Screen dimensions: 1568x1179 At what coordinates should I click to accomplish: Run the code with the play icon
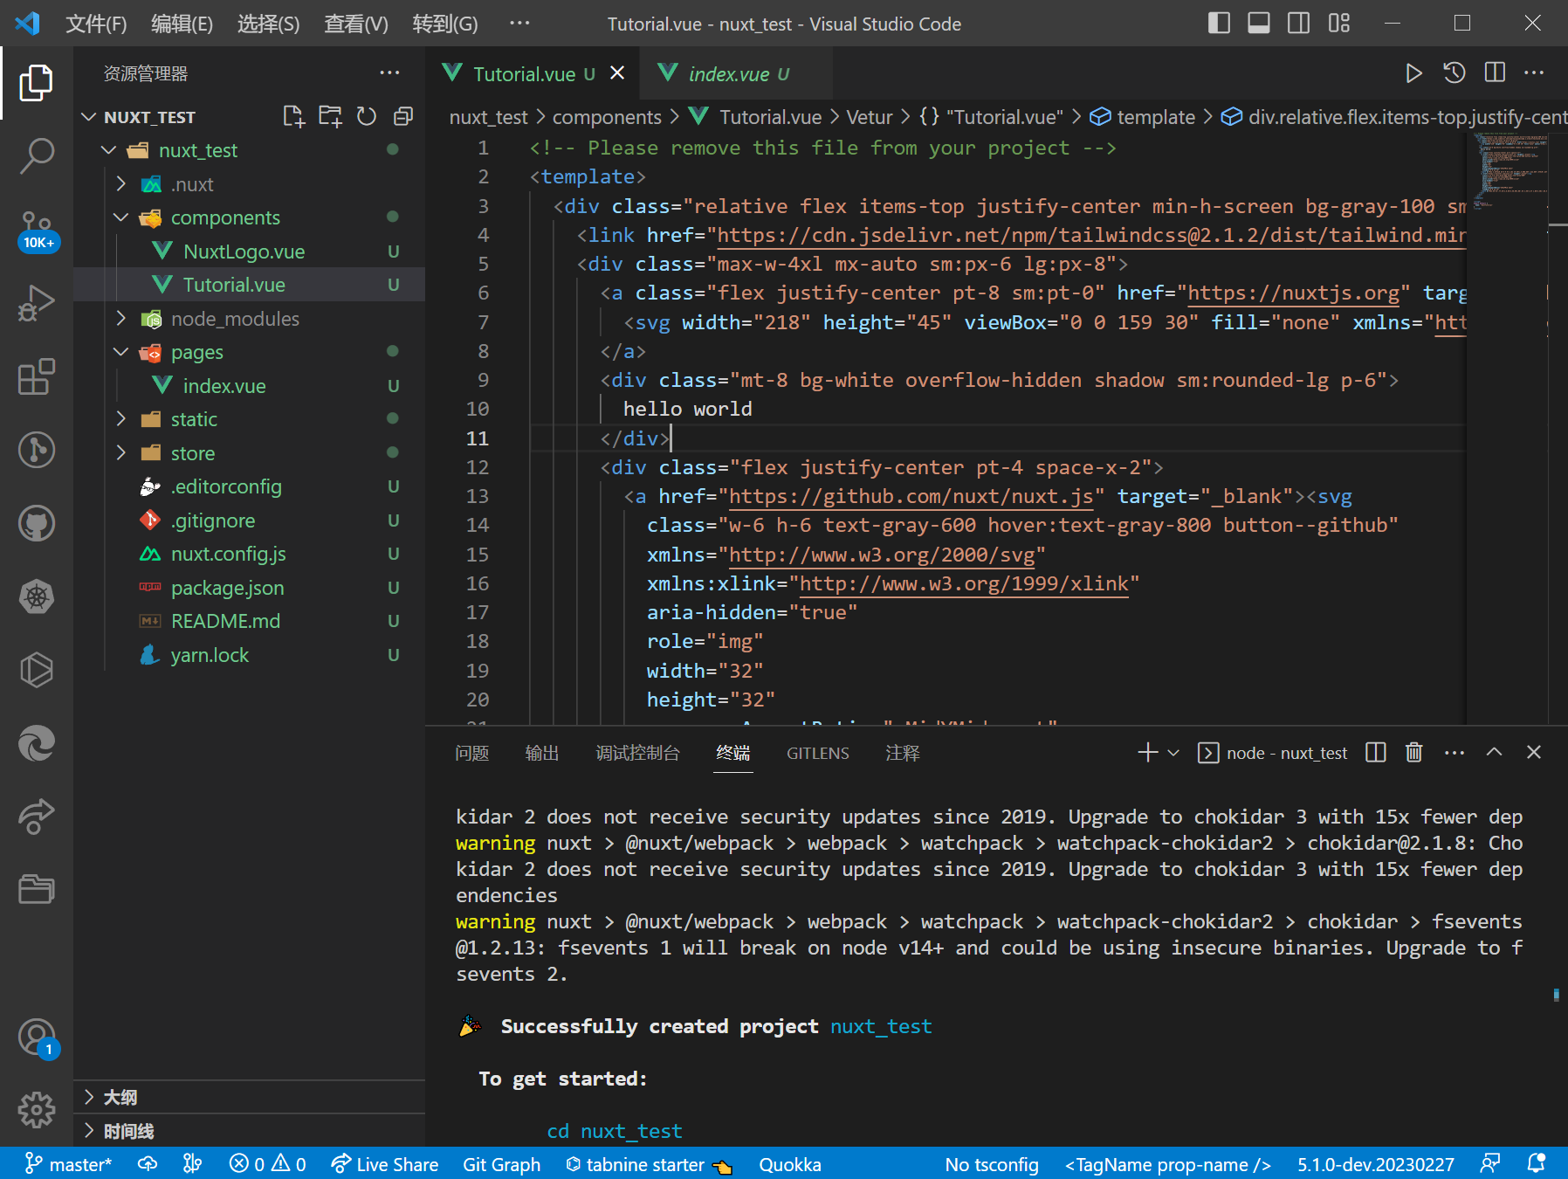pyautogui.click(x=1413, y=73)
